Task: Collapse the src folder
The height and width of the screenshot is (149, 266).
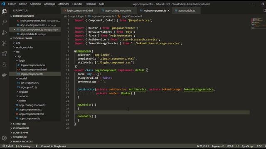Action: [x=17, y=52]
